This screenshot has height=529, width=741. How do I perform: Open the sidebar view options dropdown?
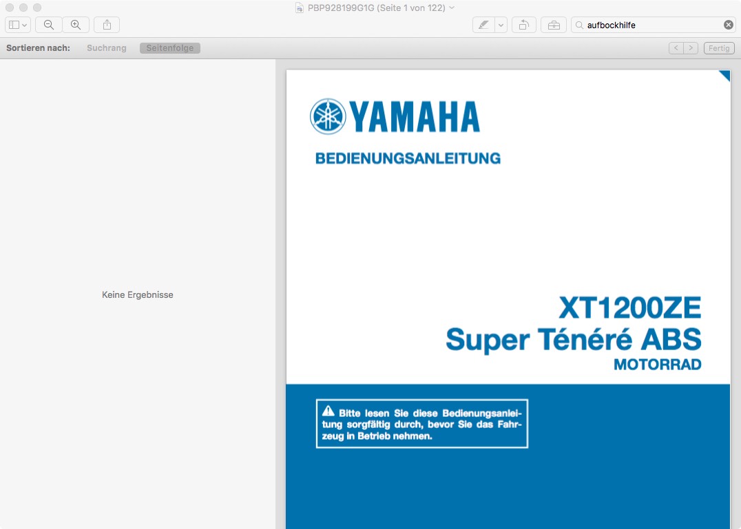[18, 25]
